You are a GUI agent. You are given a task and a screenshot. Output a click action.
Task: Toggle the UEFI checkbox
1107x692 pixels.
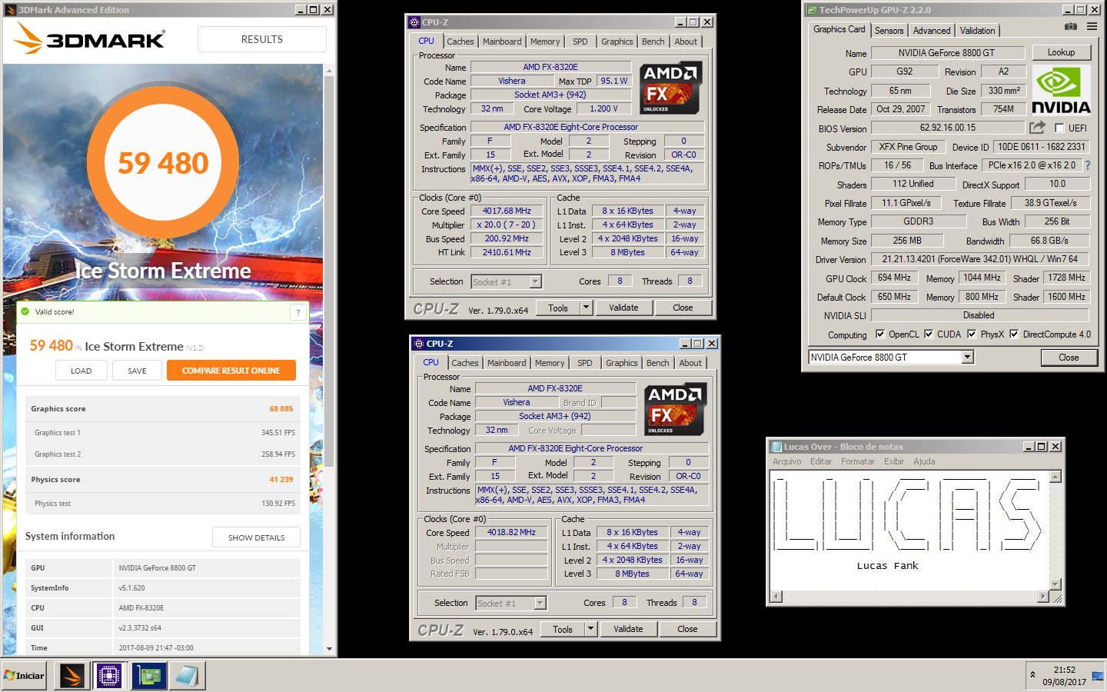point(1059,128)
